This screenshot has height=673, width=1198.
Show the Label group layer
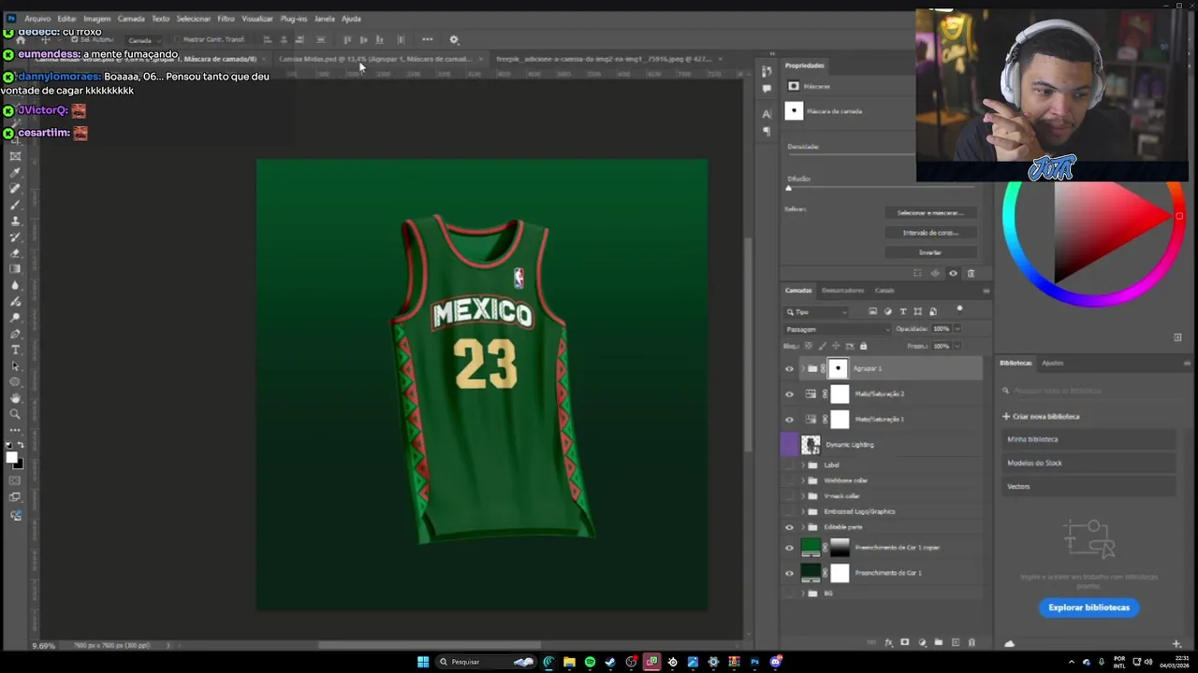point(789,465)
